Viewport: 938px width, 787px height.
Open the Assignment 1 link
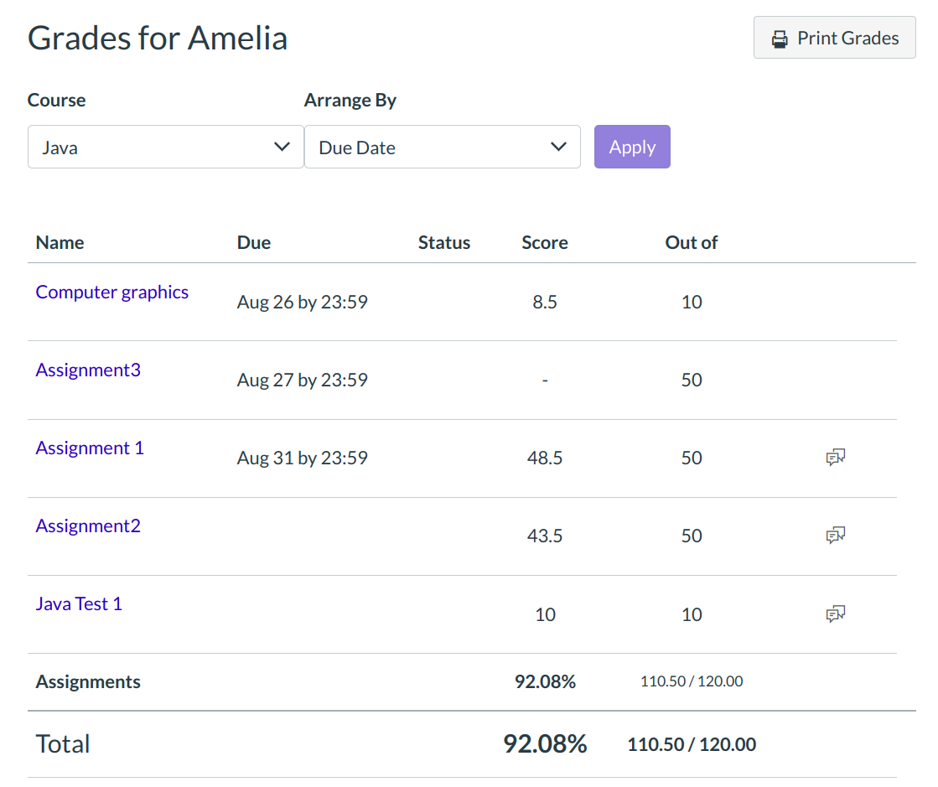click(90, 448)
